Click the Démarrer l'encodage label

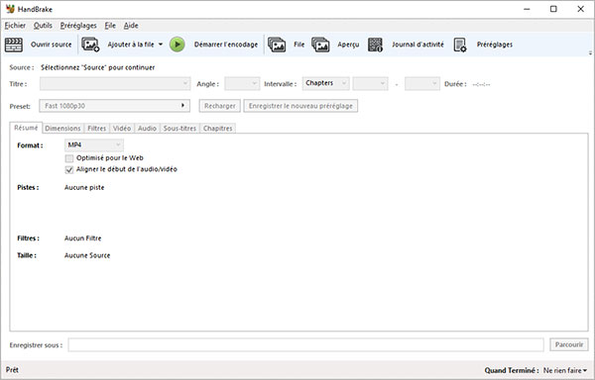tap(226, 45)
